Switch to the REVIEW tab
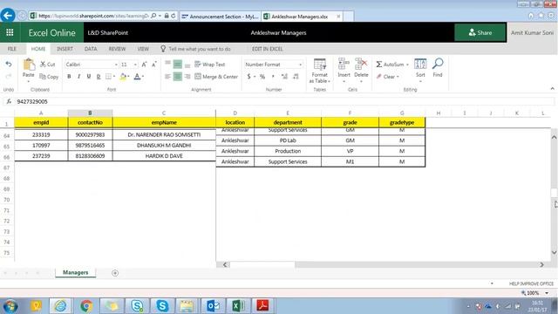 pyautogui.click(x=117, y=49)
